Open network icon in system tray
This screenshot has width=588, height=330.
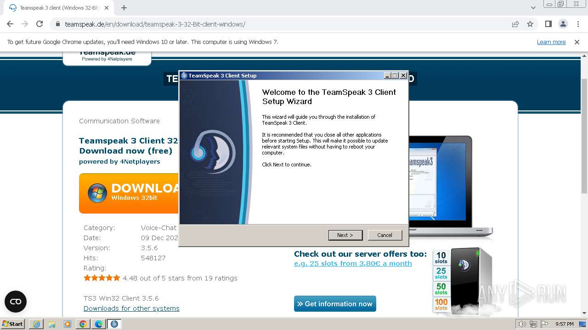534,324
